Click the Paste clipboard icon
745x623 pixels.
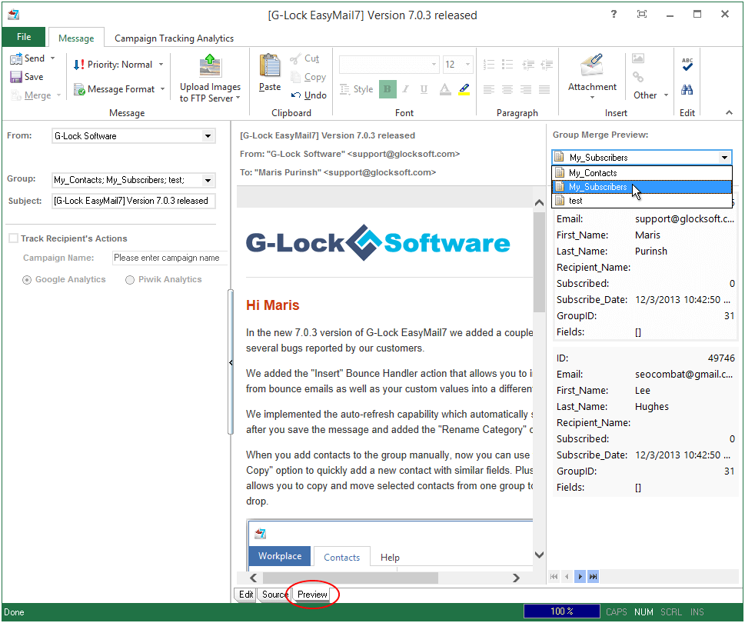[x=269, y=65]
